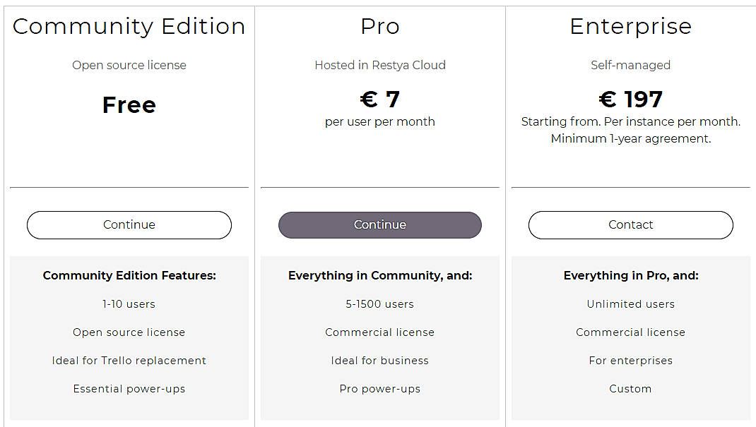This screenshot has height=427, width=756.
Task: Click the Custom feature text under Enterprise
Action: click(x=630, y=388)
